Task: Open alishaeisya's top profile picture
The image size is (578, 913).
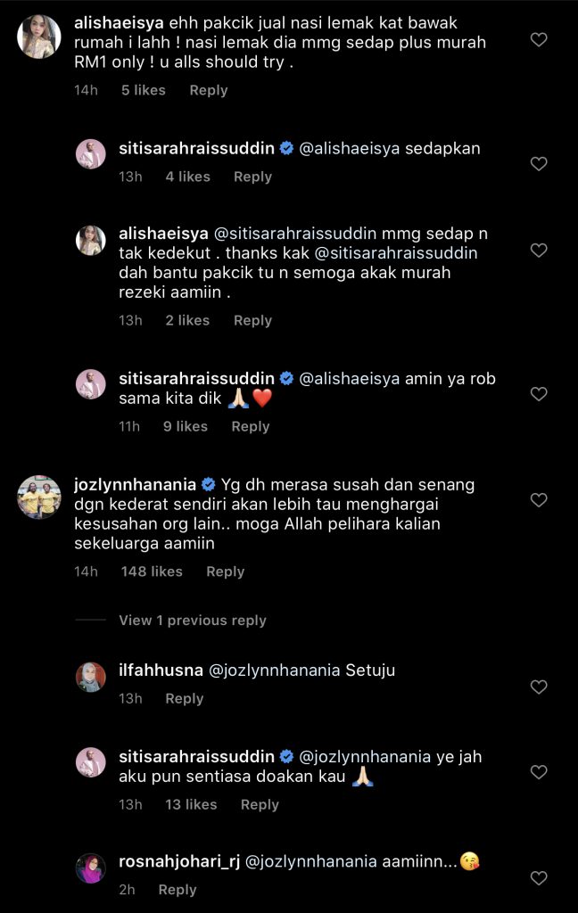Action: coord(39,37)
